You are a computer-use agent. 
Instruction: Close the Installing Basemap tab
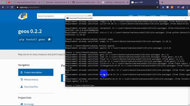pos(128,2)
